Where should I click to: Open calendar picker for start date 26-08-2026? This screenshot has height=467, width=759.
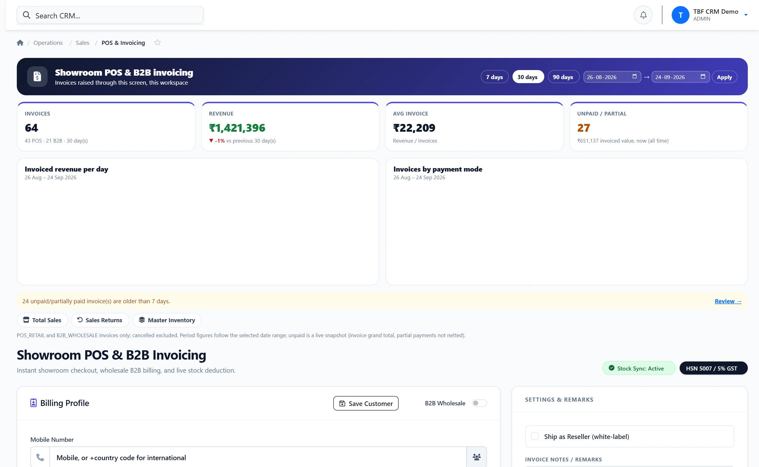point(635,77)
